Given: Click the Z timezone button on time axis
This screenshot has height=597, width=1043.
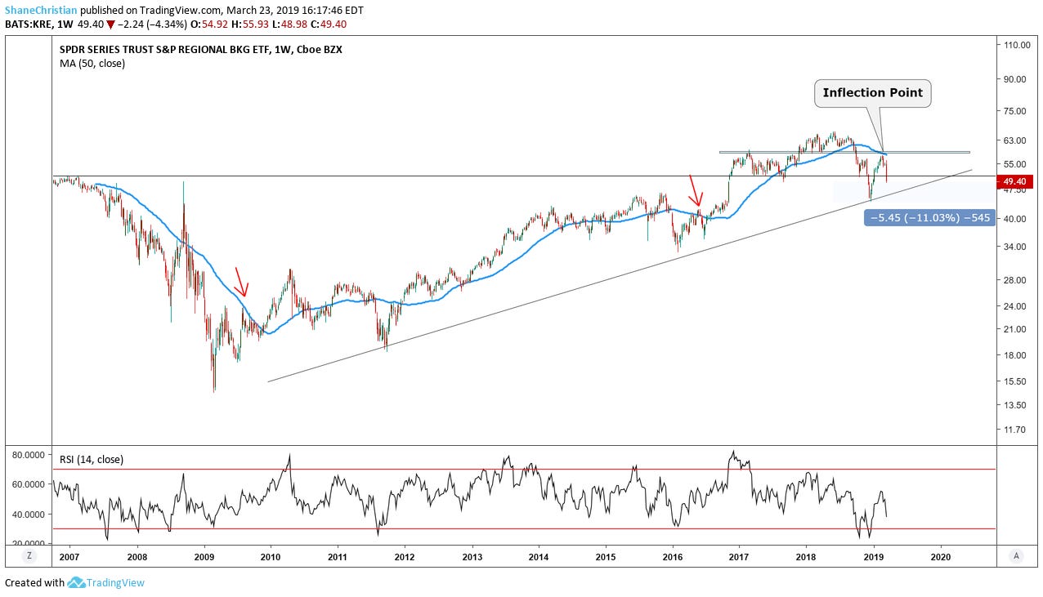Looking at the screenshot, I should (x=29, y=555).
